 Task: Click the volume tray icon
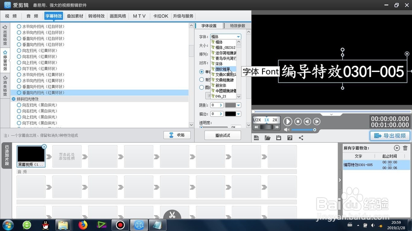point(372,225)
